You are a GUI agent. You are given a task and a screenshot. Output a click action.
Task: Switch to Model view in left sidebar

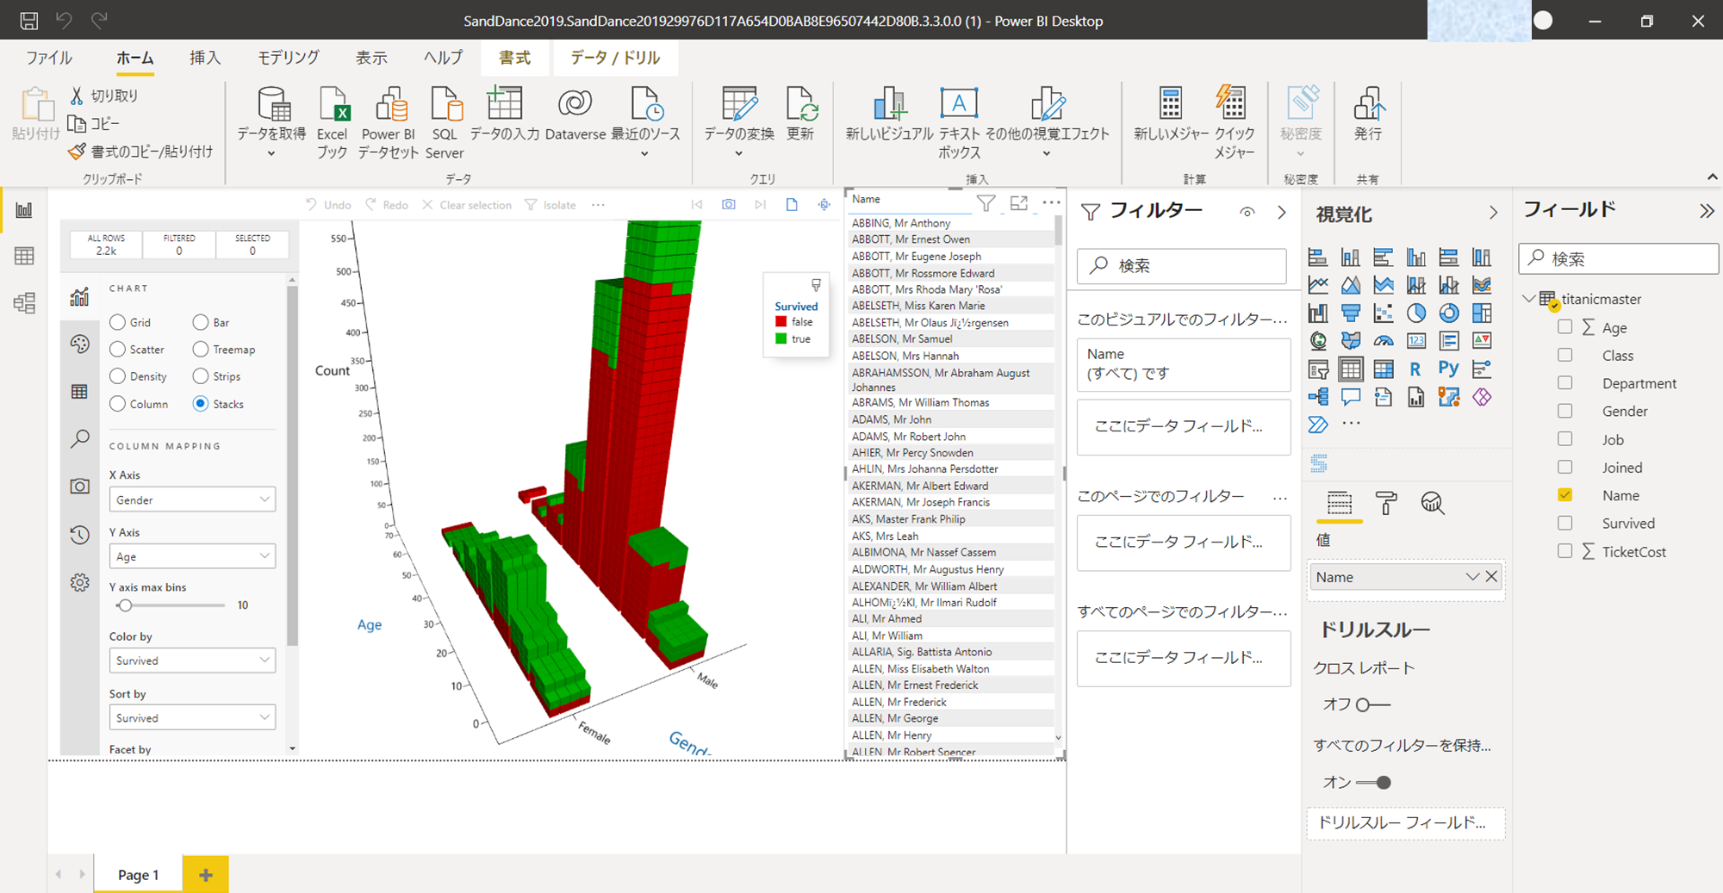click(24, 302)
